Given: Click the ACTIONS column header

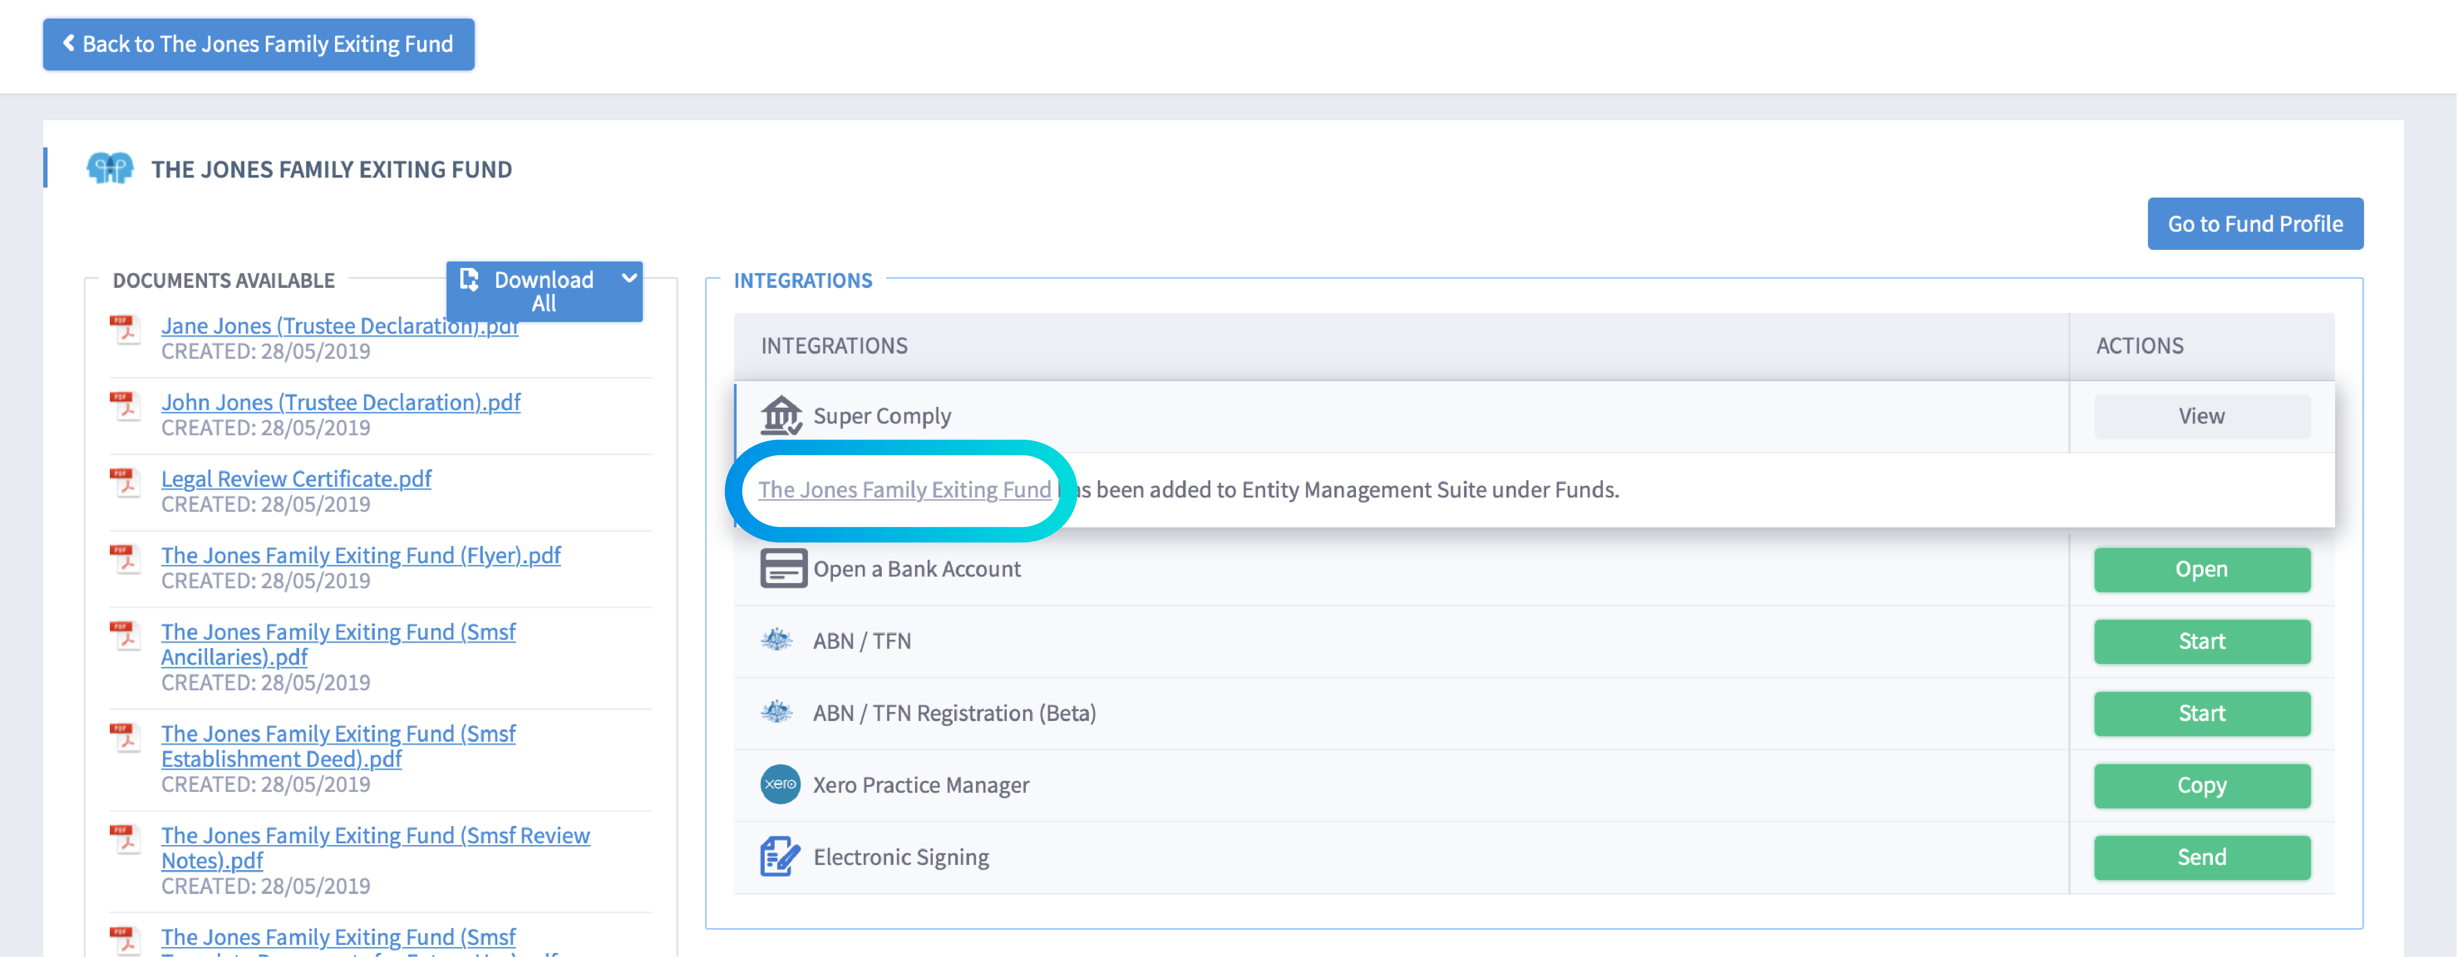Looking at the screenshot, I should click(x=2139, y=345).
